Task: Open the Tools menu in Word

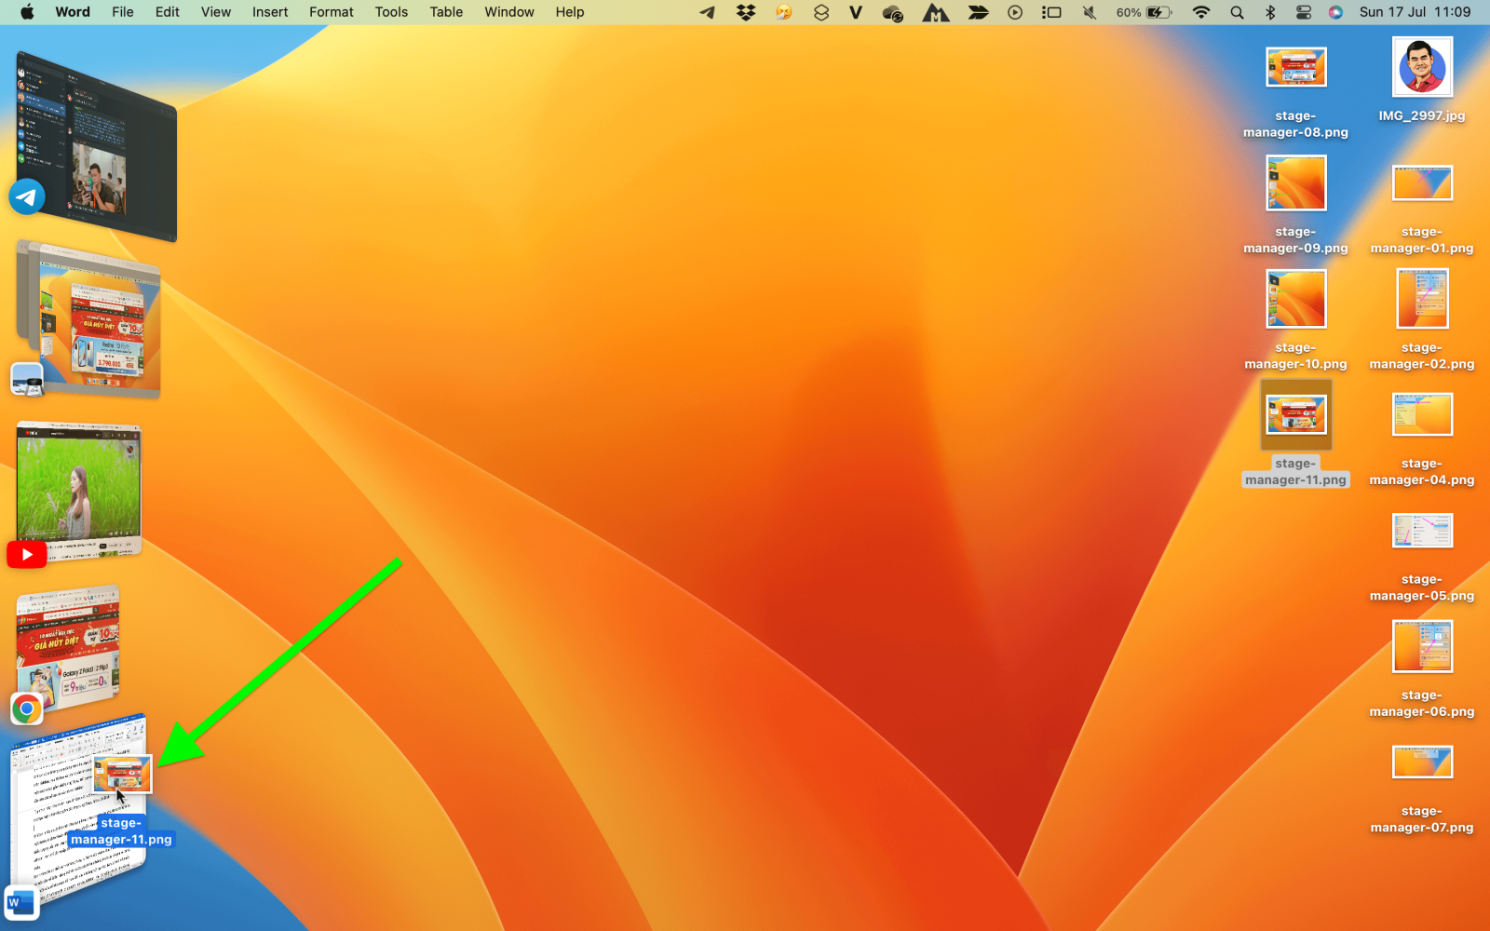Action: pyautogui.click(x=390, y=12)
